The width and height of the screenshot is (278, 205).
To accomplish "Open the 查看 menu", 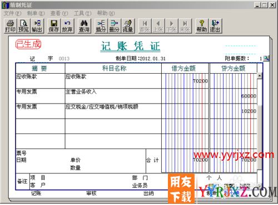I will click(x=59, y=13).
